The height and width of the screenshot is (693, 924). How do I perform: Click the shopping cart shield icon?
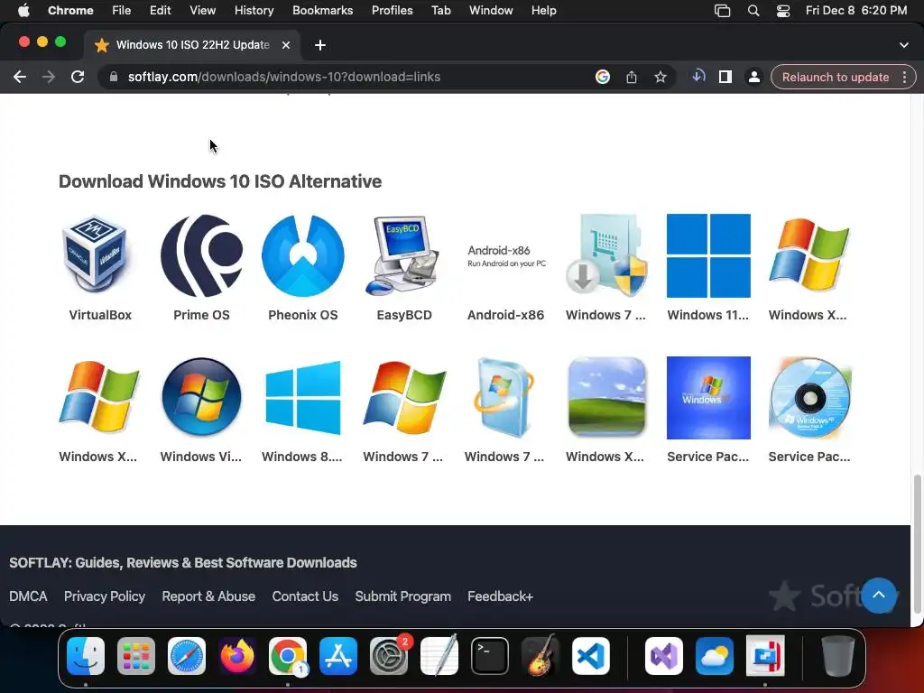point(606,255)
